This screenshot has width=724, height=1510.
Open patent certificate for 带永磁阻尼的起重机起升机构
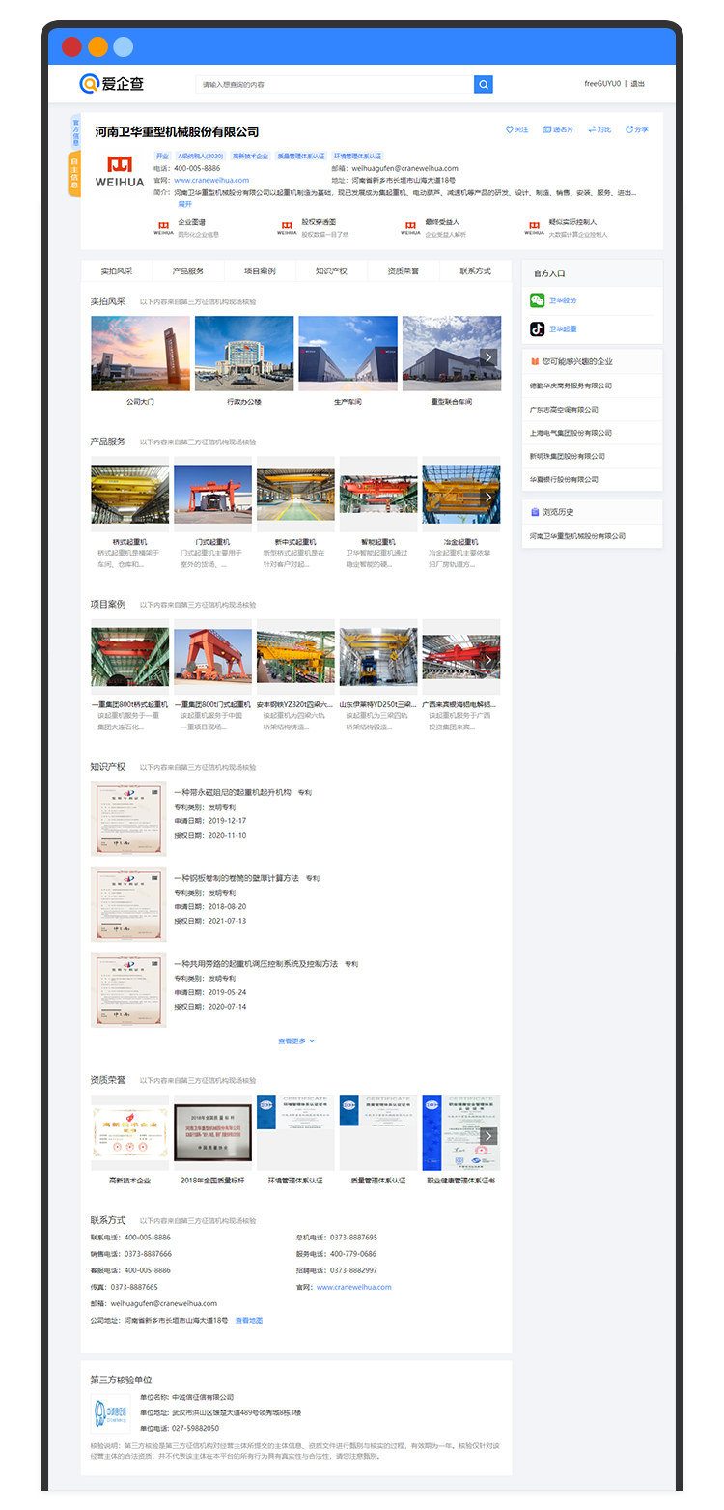tap(128, 818)
